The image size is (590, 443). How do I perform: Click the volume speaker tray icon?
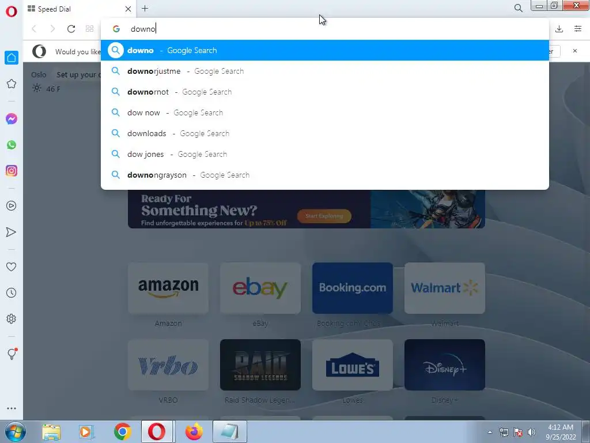[x=531, y=432]
